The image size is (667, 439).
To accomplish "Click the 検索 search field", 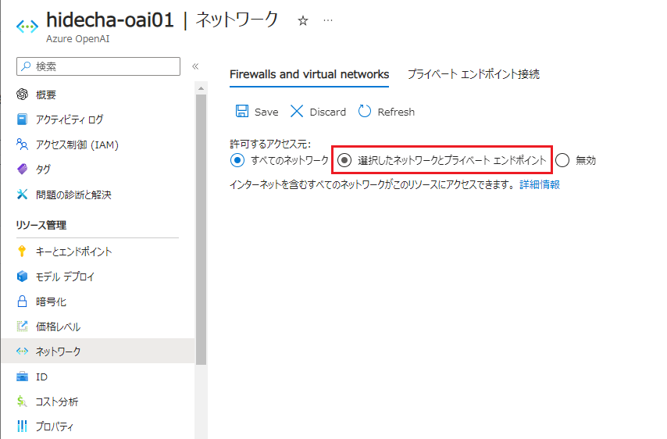I will pos(98,66).
